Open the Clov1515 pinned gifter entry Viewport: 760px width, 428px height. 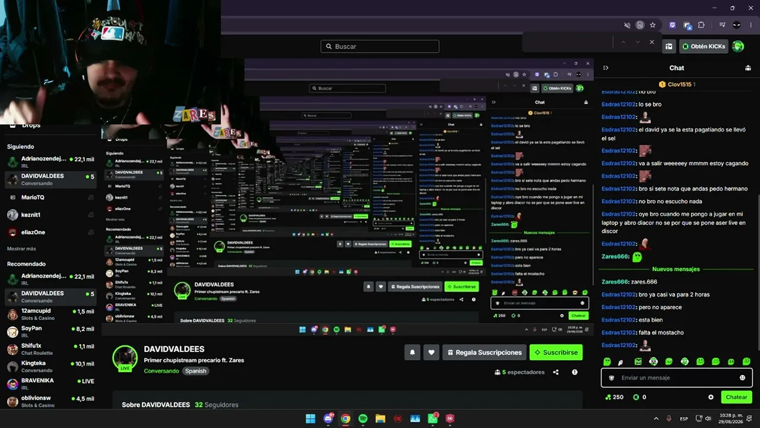click(677, 84)
